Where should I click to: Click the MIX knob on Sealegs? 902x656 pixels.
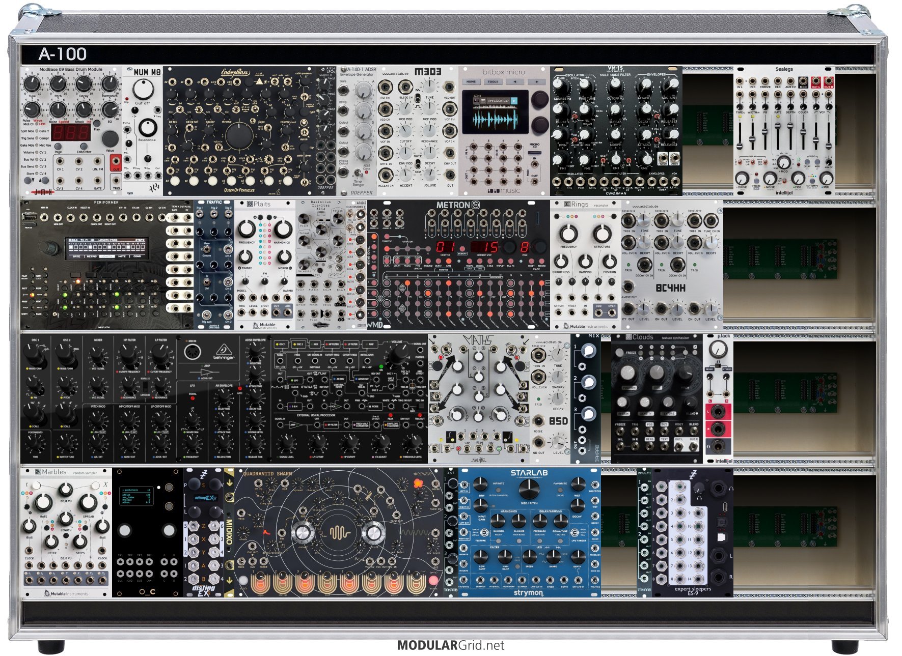(826, 178)
